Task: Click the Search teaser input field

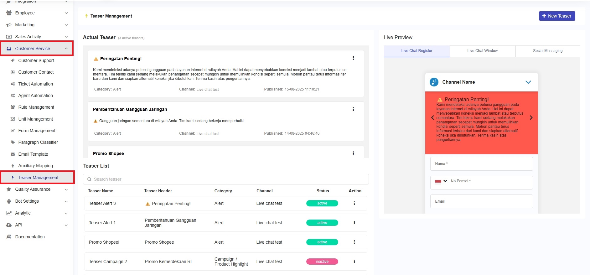Action: (x=225, y=179)
